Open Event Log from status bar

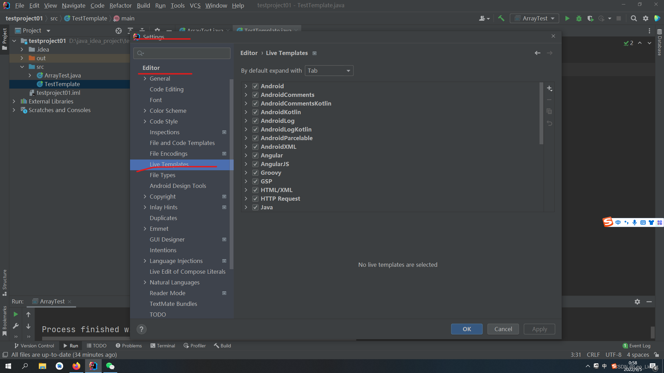(x=637, y=346)
